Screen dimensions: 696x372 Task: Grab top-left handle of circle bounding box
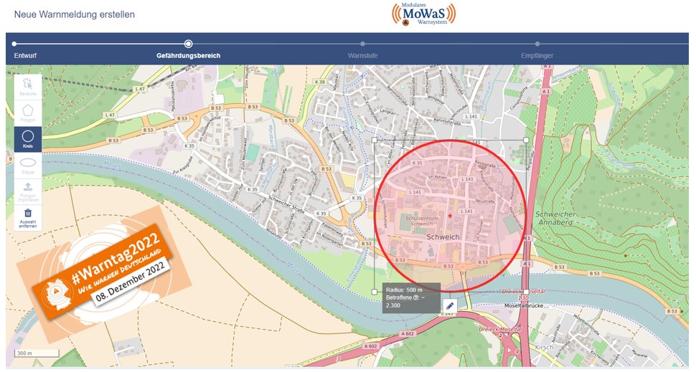point(374,140)
